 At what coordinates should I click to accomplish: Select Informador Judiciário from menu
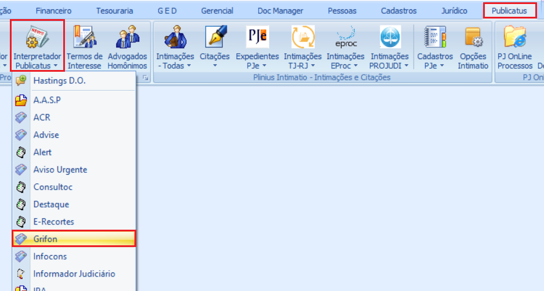point(74,274)
